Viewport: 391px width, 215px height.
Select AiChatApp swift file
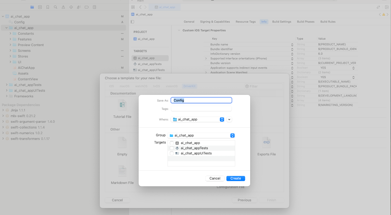[x=26, y=68]
